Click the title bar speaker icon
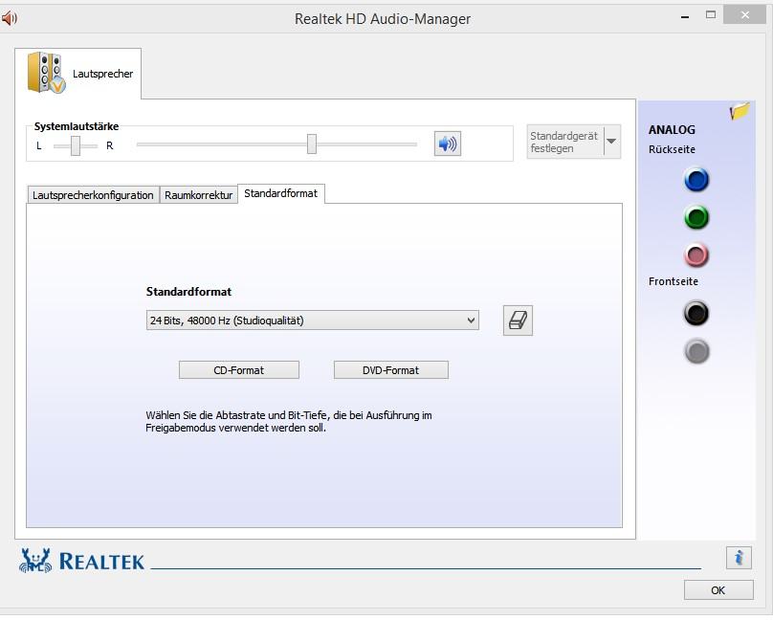Viewport: 773px width, 620px height. point(9,19)
